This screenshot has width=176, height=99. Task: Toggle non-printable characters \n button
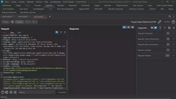click(61, 32)
